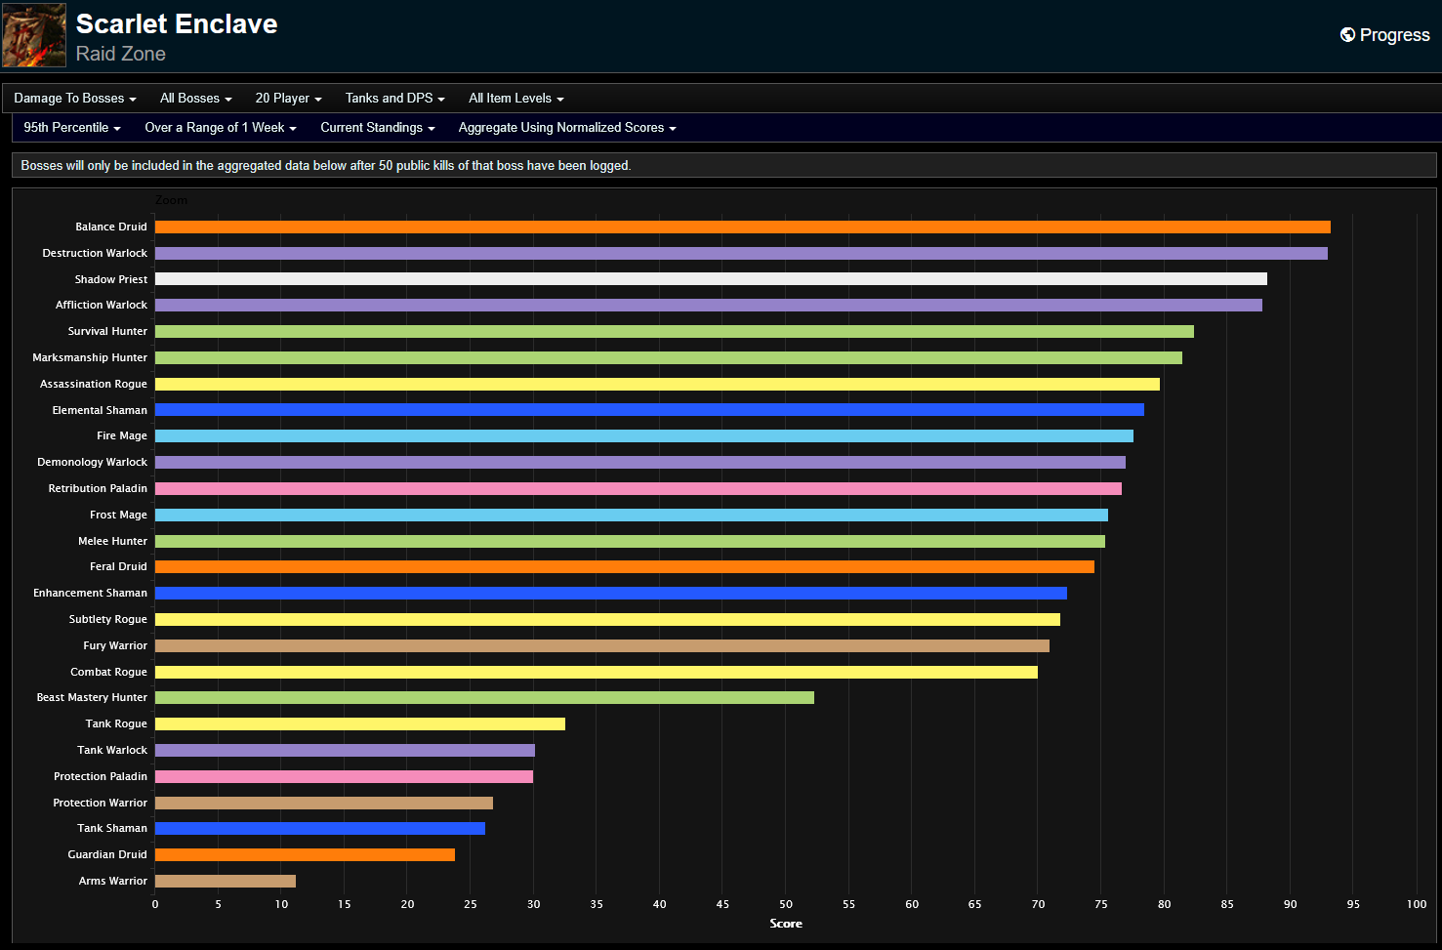The image size is (1442, 950).
Task: Click the Tank Shaman bar
Action: [320, 828]
